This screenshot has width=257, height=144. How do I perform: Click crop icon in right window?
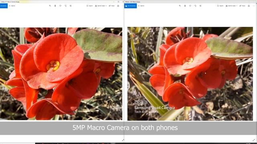tap(200, 6)
